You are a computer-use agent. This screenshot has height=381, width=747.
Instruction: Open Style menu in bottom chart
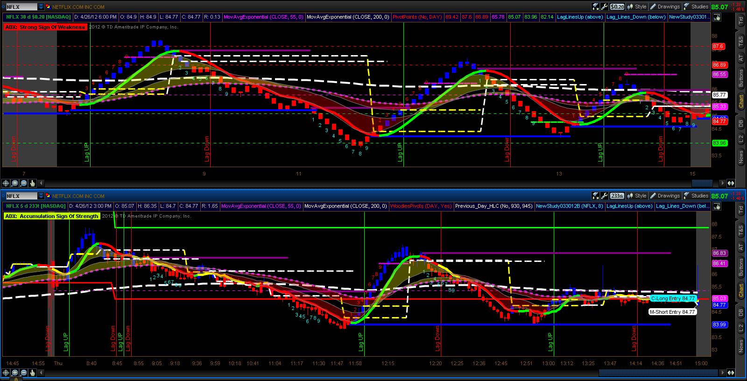click(x=637, y=196)
